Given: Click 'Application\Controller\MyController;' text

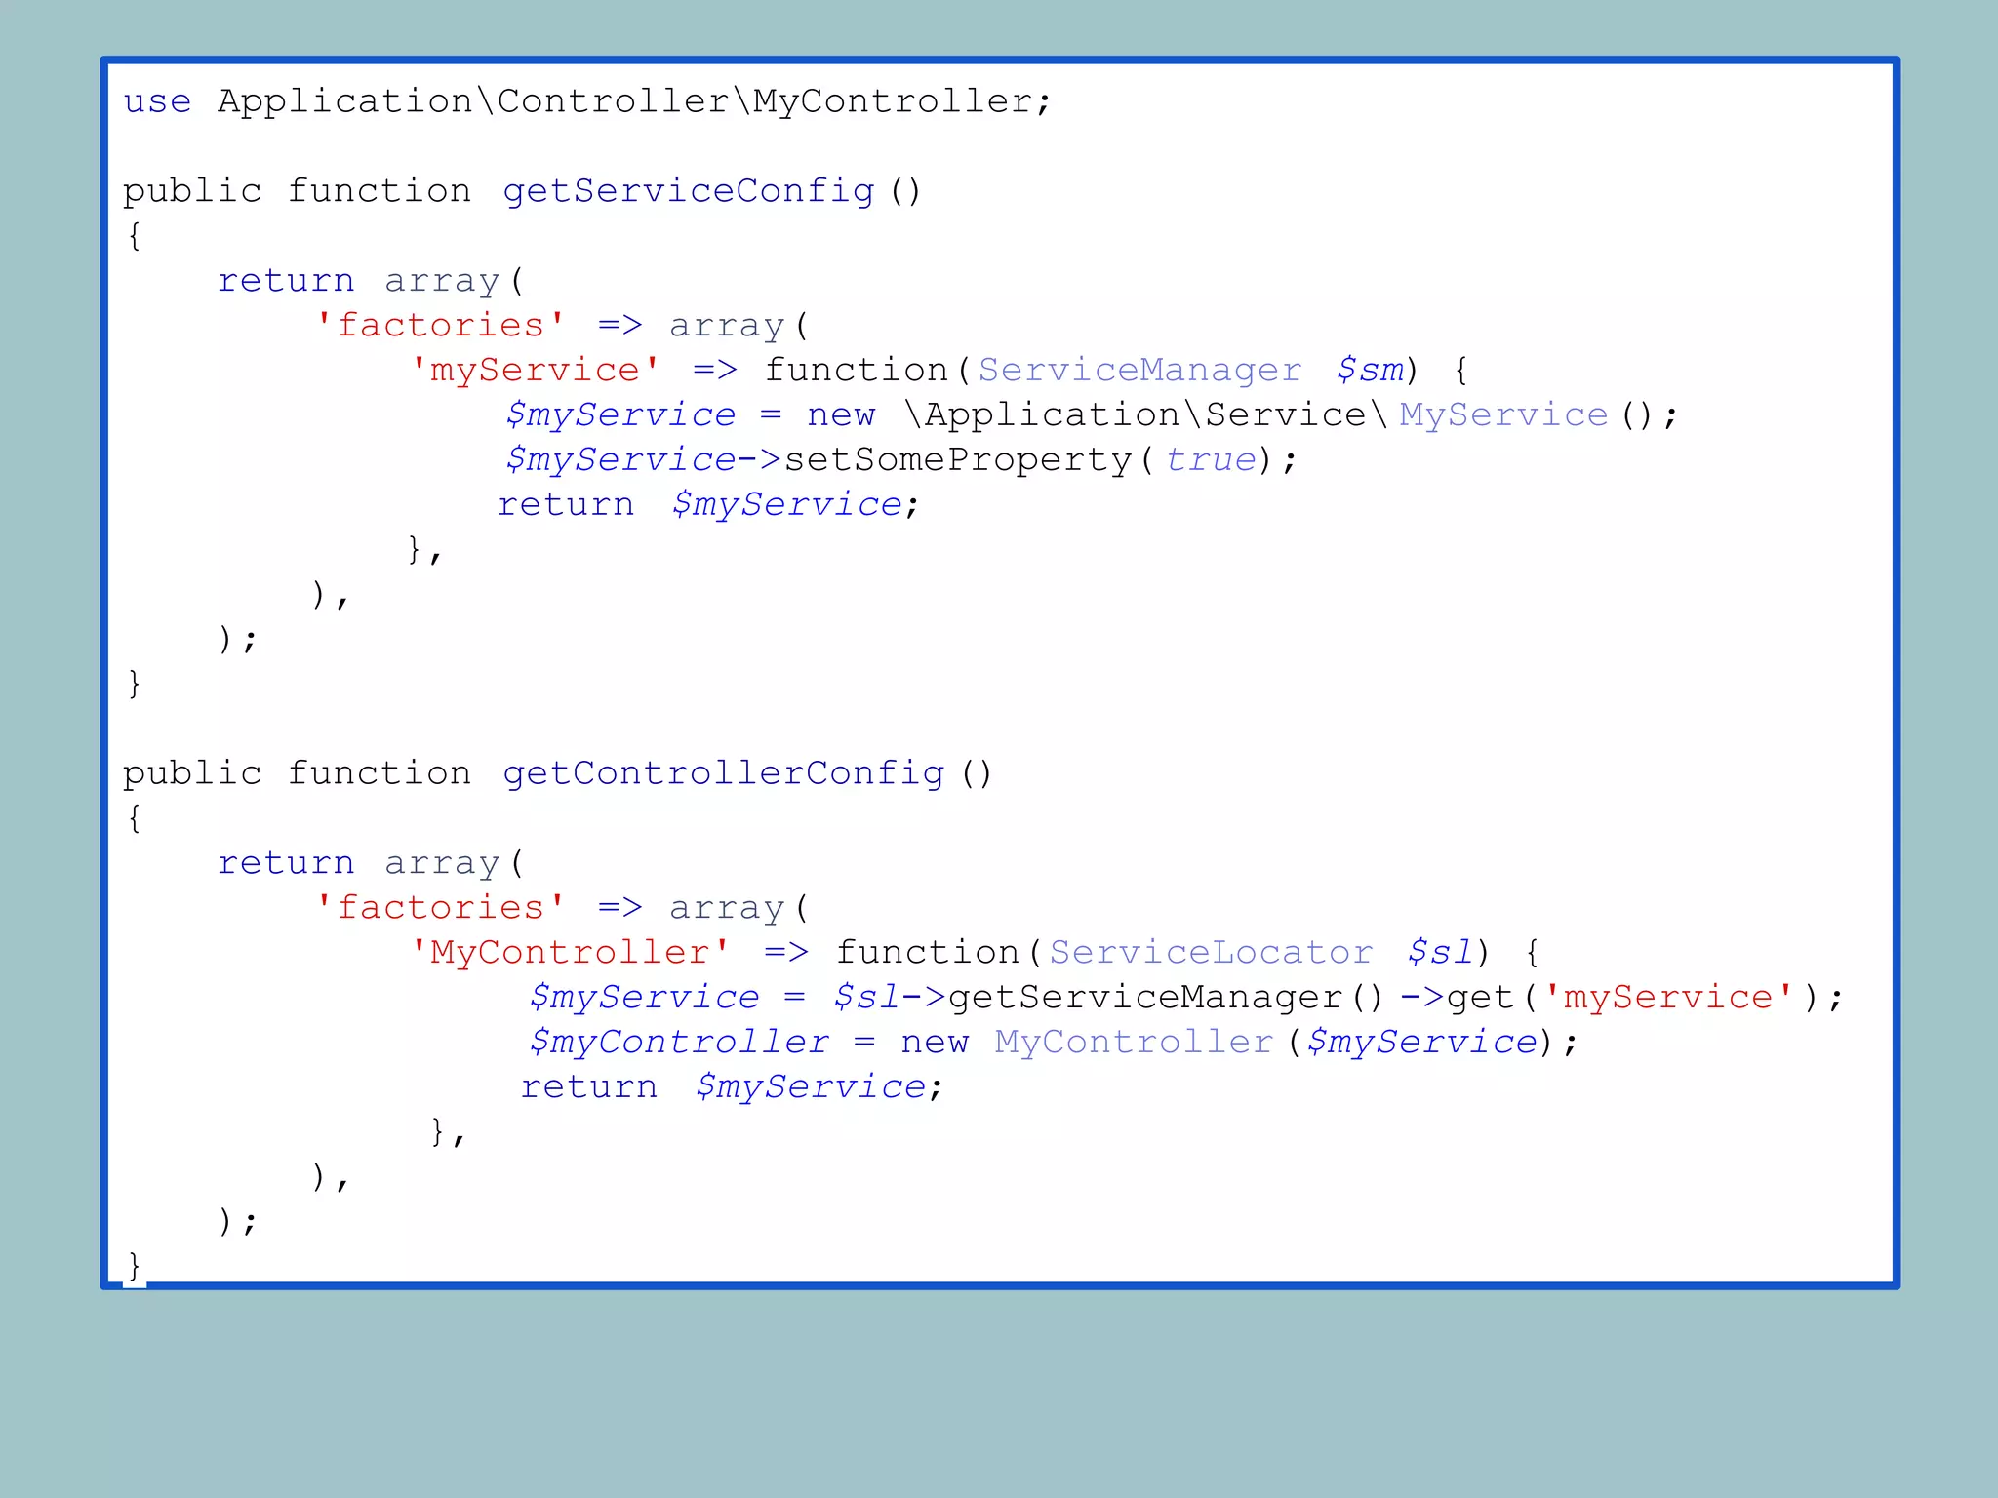Looking at the screenshot, I should [634, 101].
